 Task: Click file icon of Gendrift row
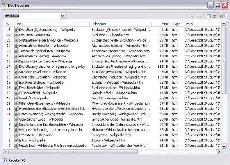tap(16, 98)
